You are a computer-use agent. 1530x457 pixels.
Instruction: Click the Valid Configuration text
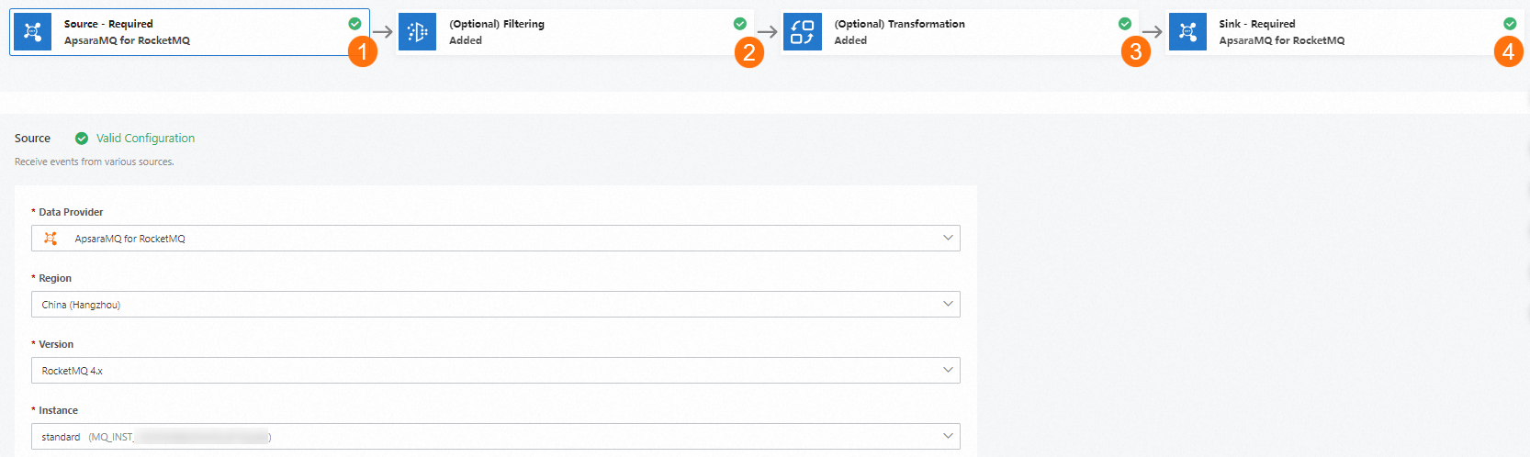(x=145, y=139)
